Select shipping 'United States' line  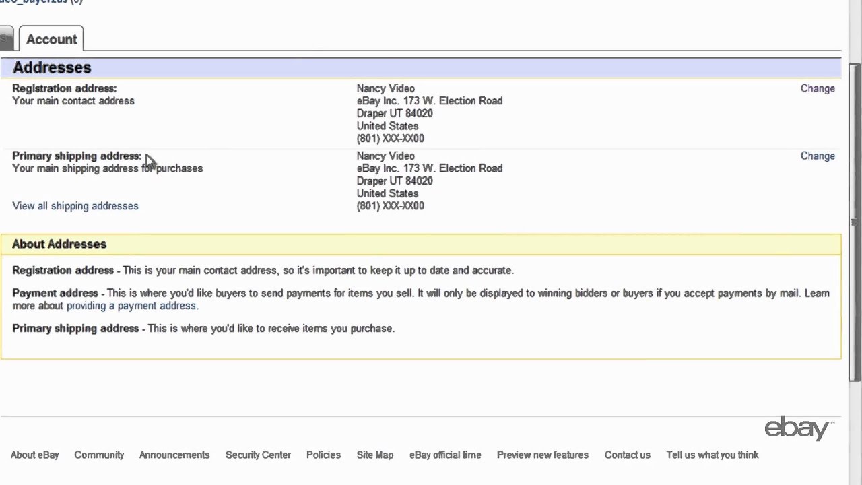tap(388, 193)
